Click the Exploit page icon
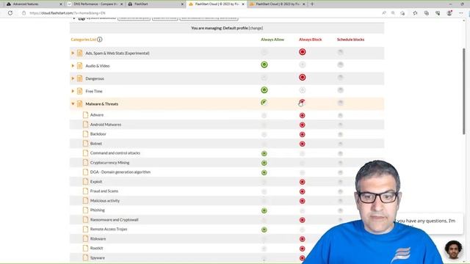 [85, 181]
